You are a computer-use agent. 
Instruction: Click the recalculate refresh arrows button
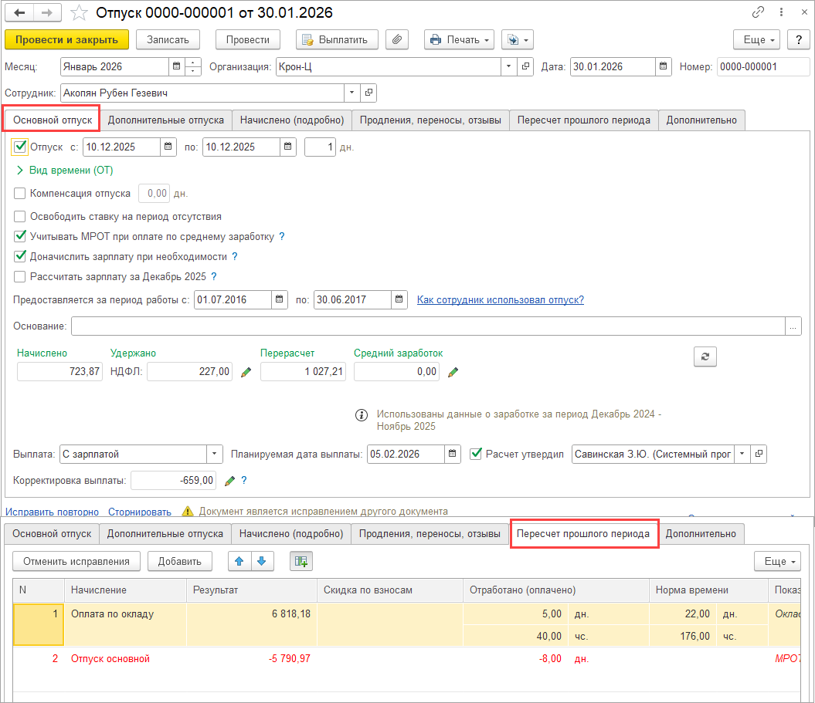point(705,357)
